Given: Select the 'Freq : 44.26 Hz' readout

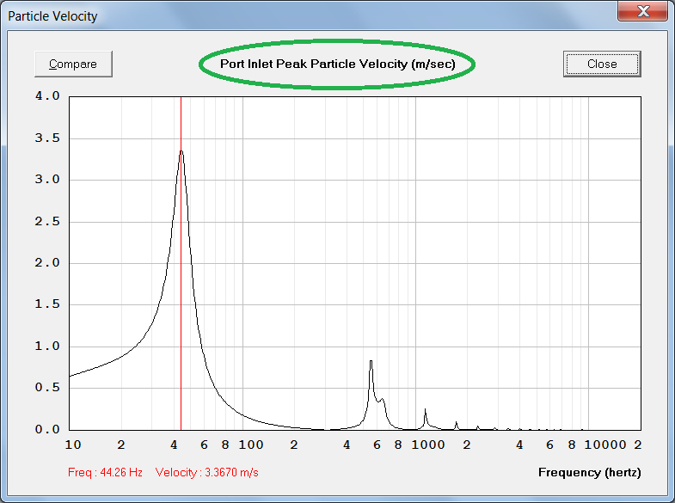Looking at the screenshot, I should point(105,472).
